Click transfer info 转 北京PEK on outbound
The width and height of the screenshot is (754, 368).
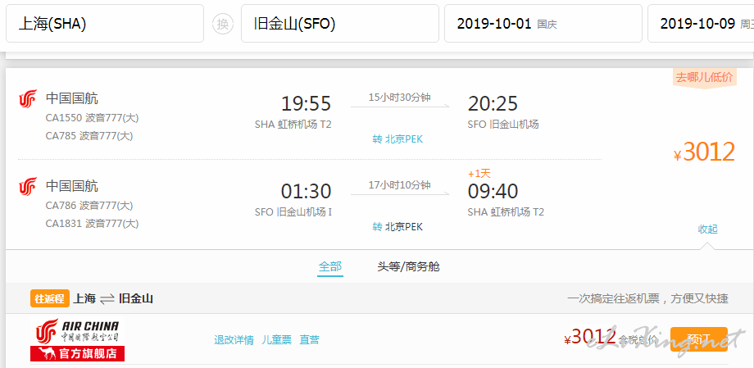pos(397,139)
